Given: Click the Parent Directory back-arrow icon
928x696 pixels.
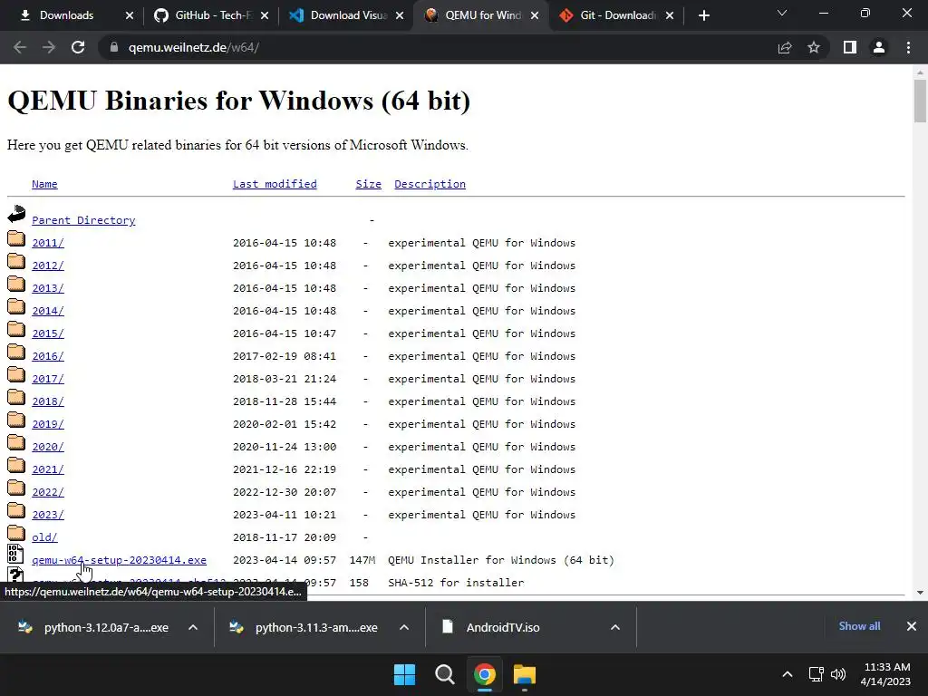Looking at the screenshot, I should click(16, 214).
